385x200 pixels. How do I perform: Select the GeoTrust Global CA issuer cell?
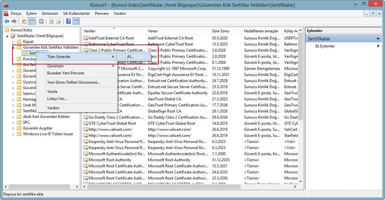tap(164, 99)
